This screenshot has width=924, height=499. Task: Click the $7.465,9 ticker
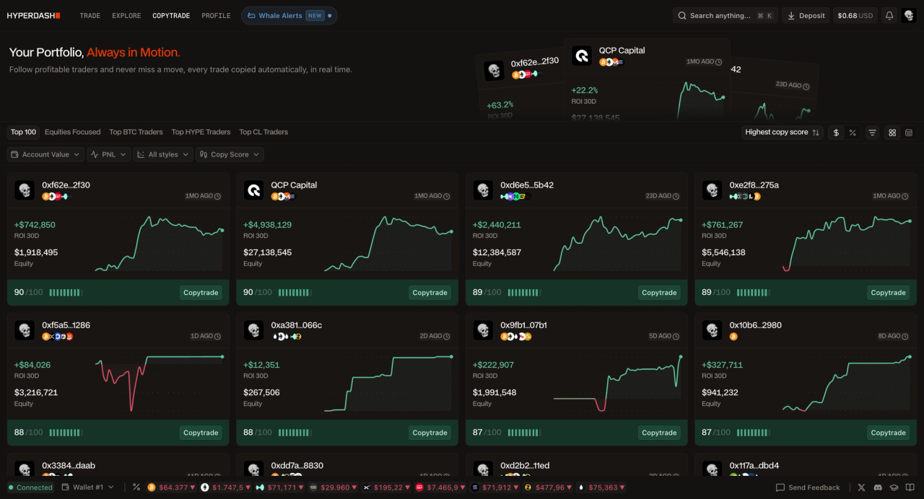[440, 487]
